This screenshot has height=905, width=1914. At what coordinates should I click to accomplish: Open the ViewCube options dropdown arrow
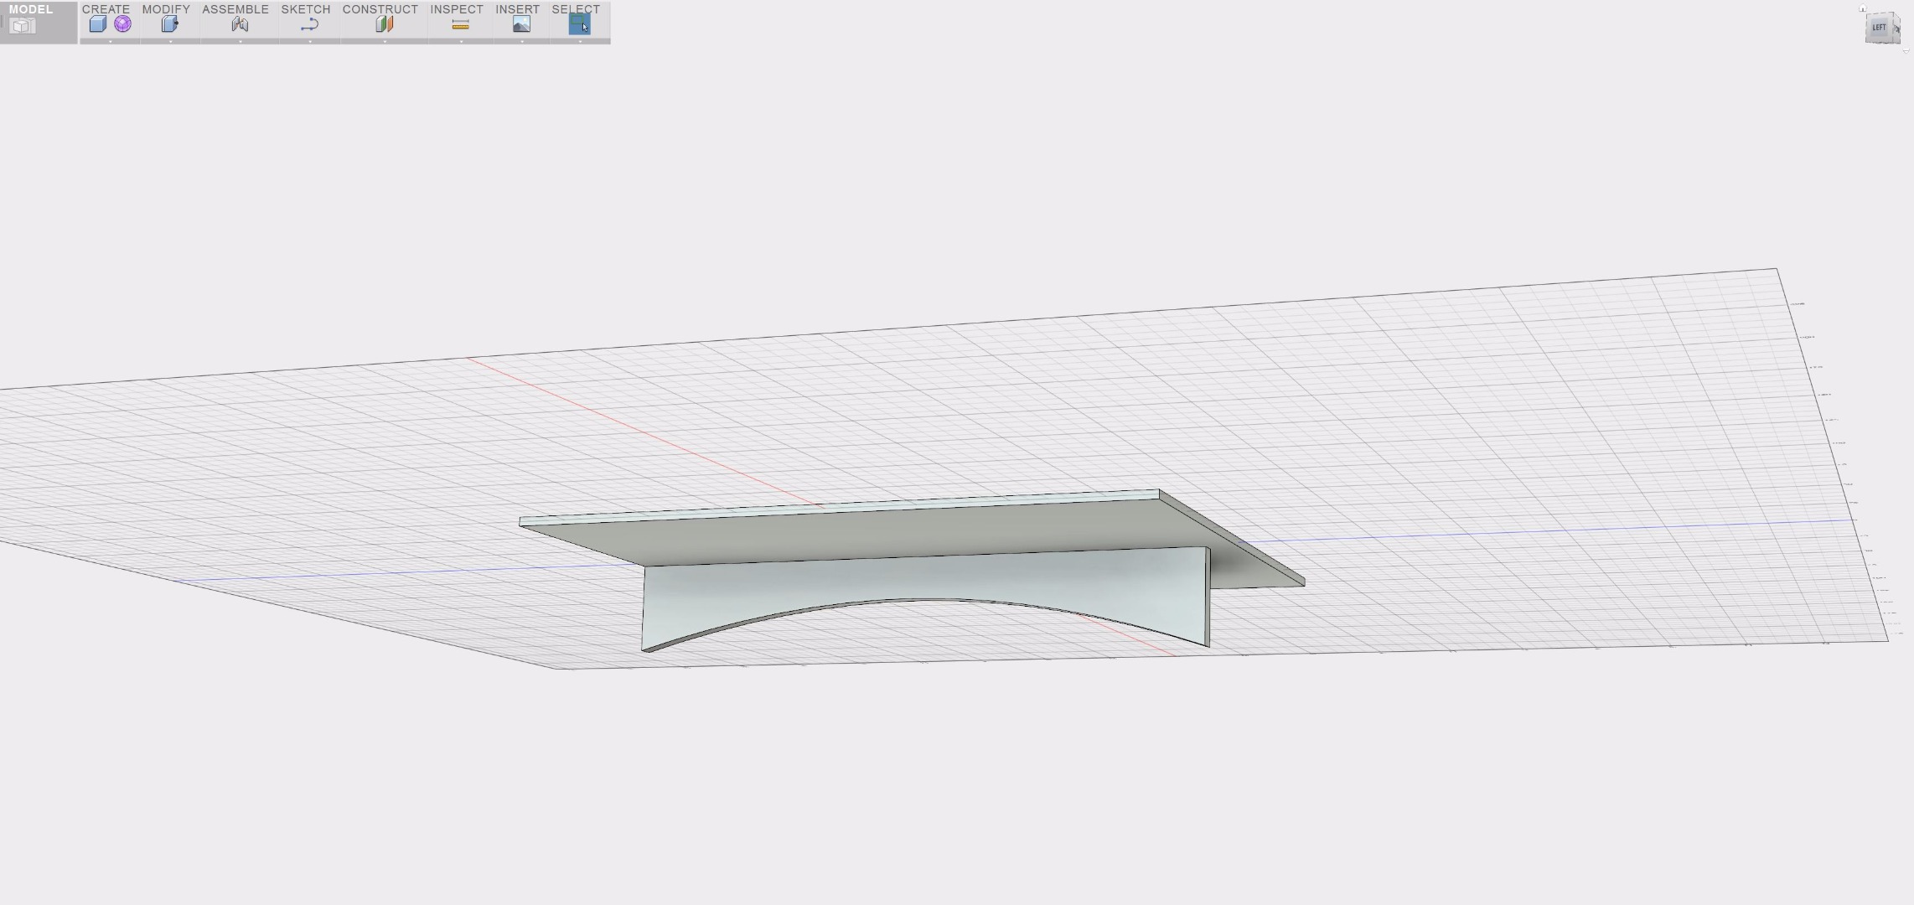(x=1906, y=51)
